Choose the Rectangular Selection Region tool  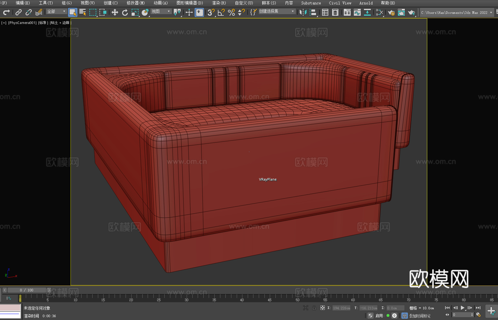pyautogui.click(x=93, y=12)
